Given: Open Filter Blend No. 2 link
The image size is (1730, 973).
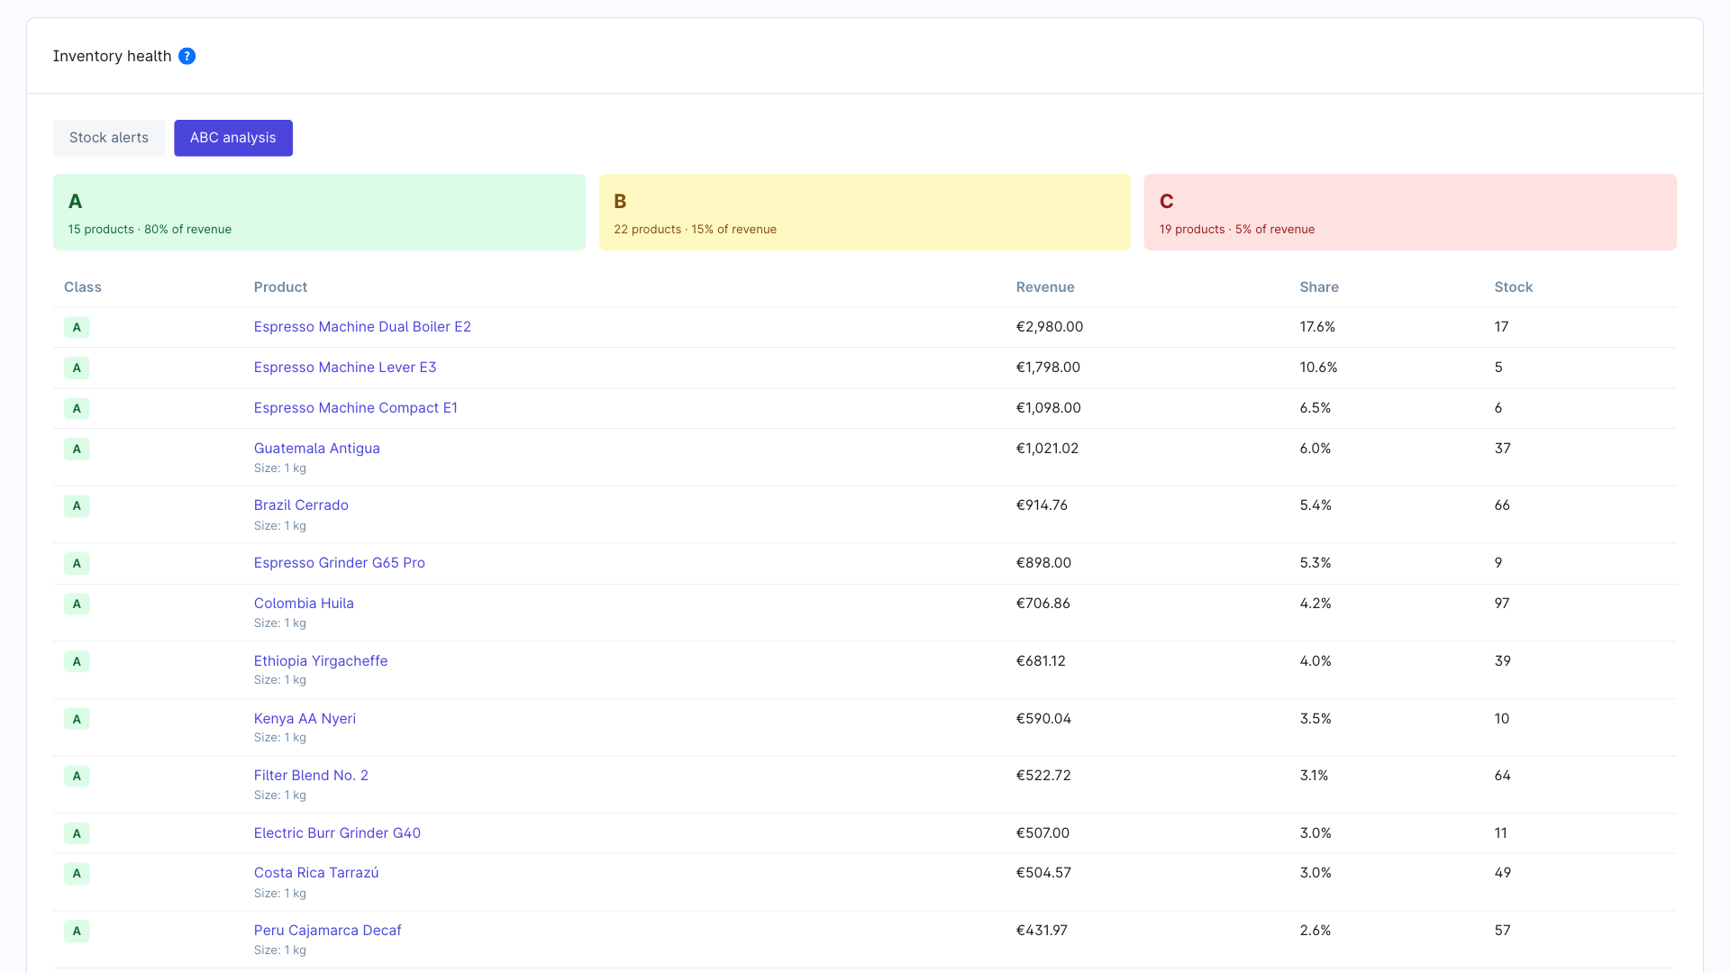Looking at the screenshot, I should click(311, 776).
